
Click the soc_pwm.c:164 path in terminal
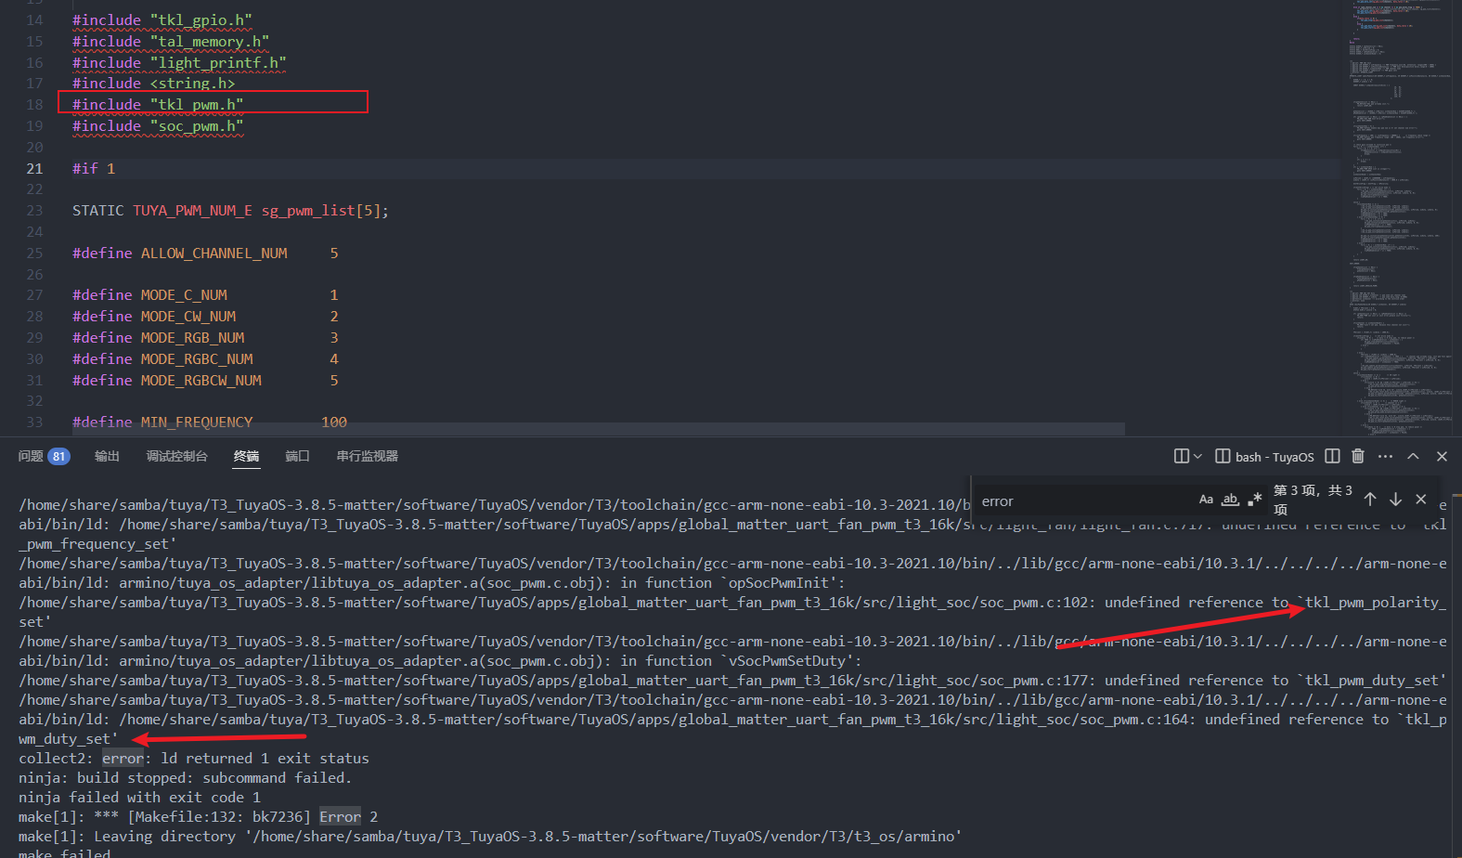pos(654,720)
